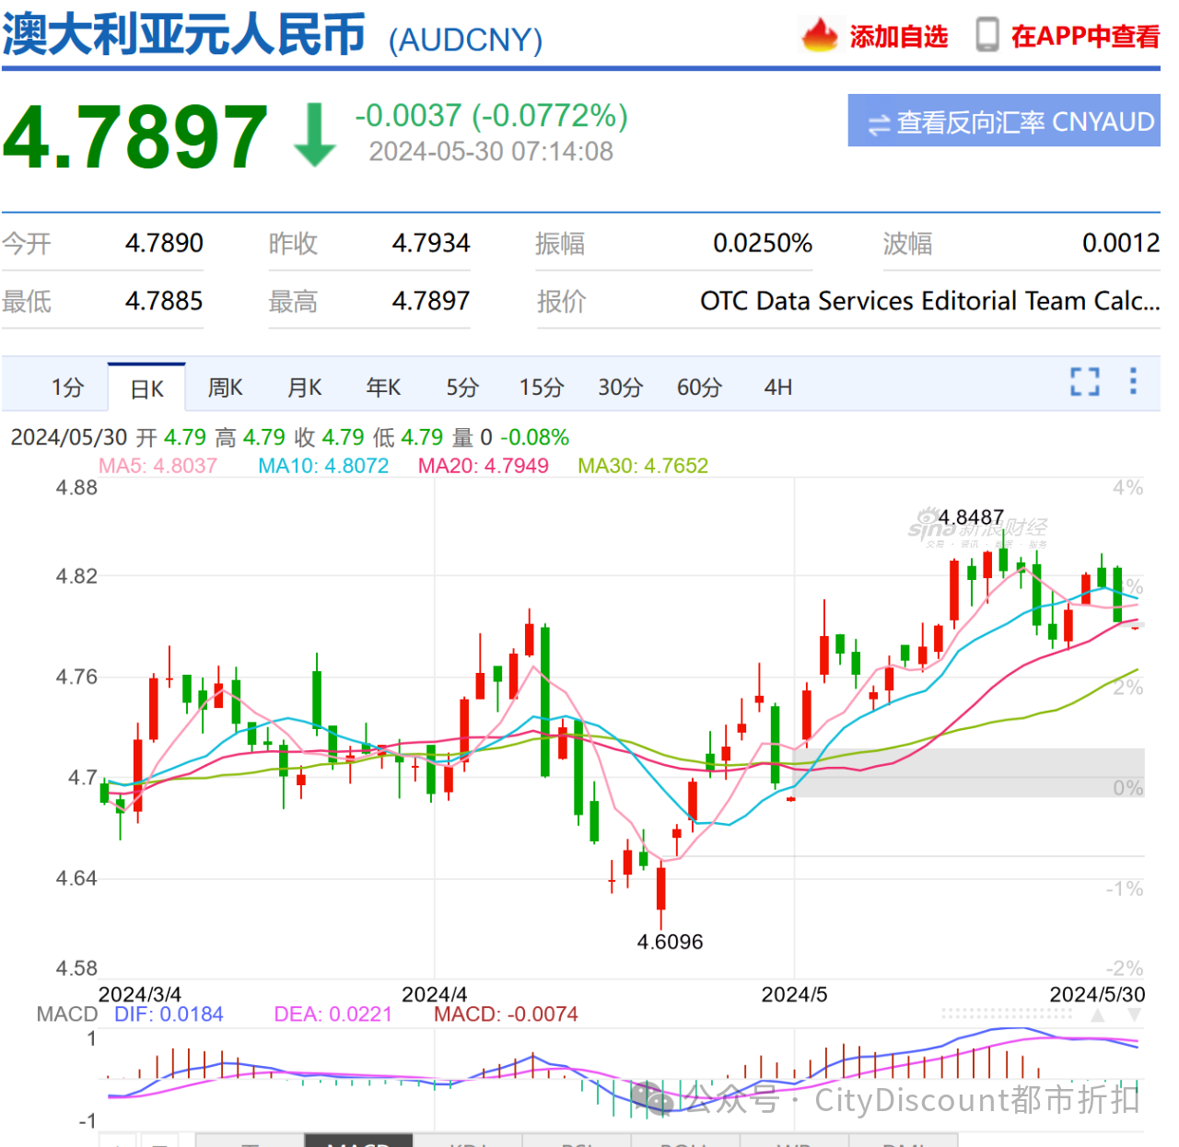Click the big green down arrow beside 4.7897
Image resolution: width=1179 pixels, height=1147 pixels.
coord(315,135)
